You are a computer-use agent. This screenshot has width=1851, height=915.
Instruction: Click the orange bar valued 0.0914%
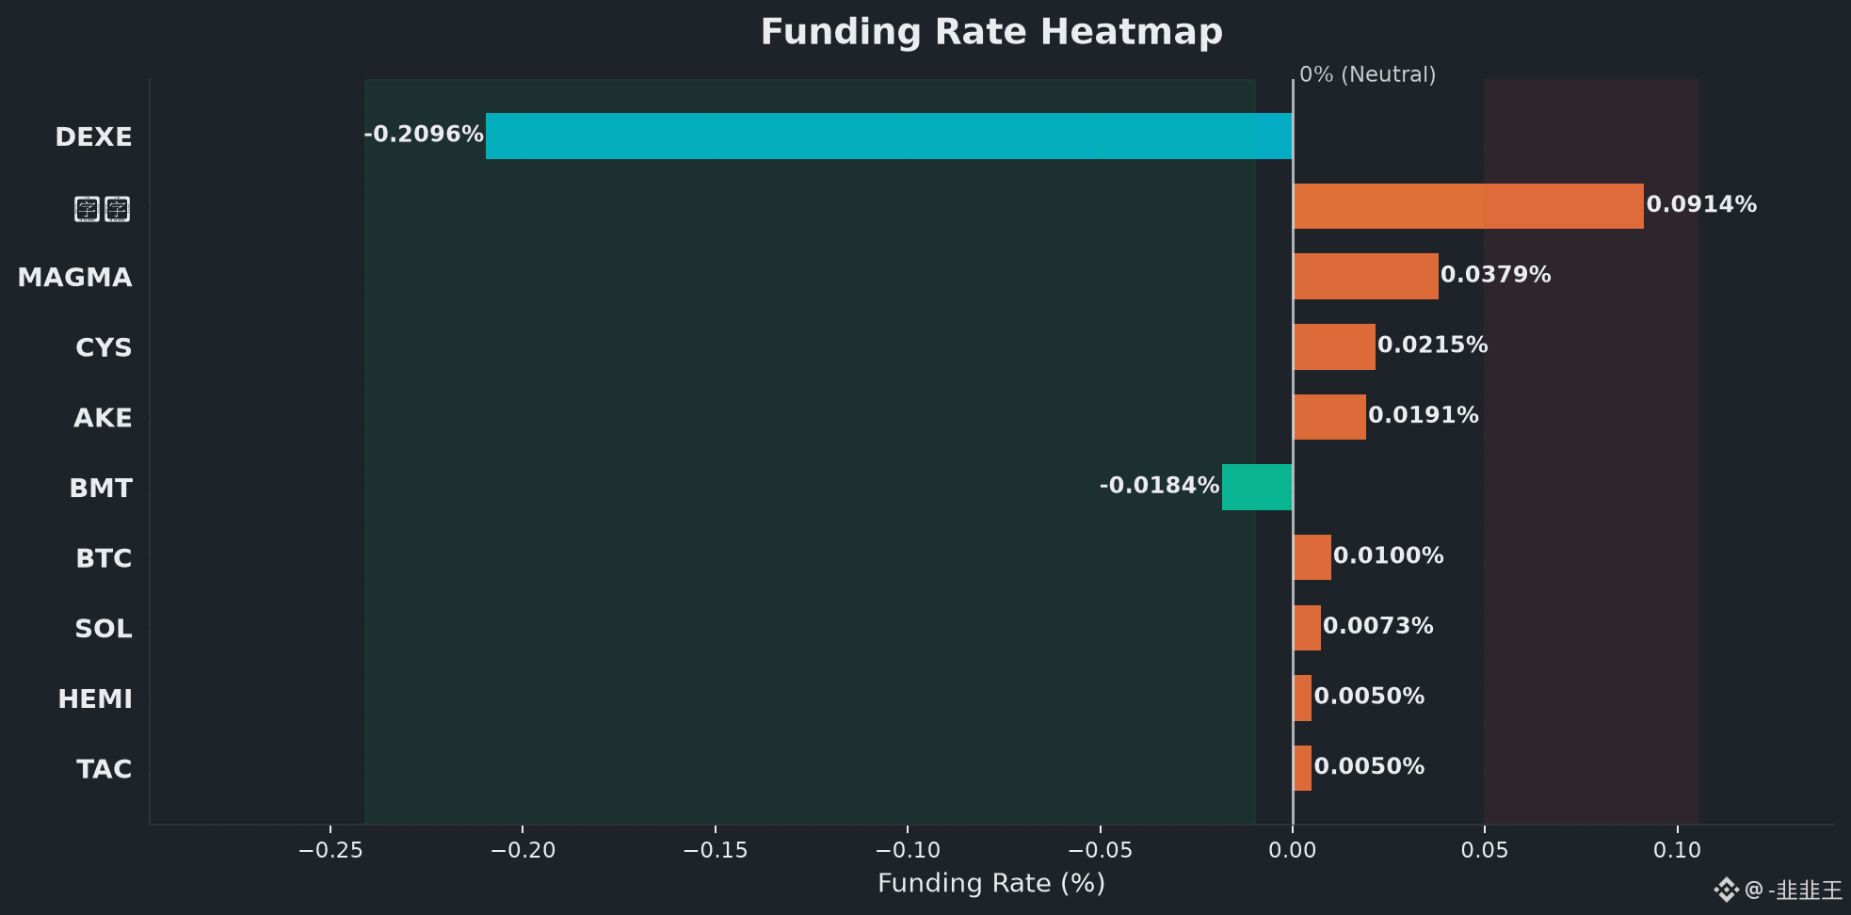[x=1469, y=206]
